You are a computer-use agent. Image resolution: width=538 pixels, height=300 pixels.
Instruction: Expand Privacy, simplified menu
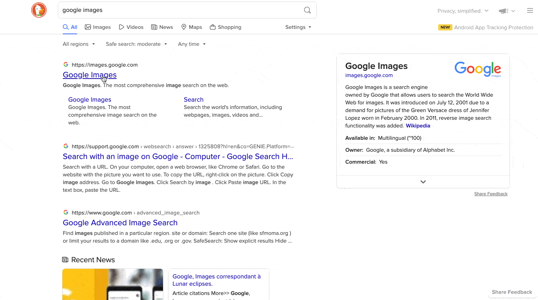pyautogui.click(x=463, y=11)
